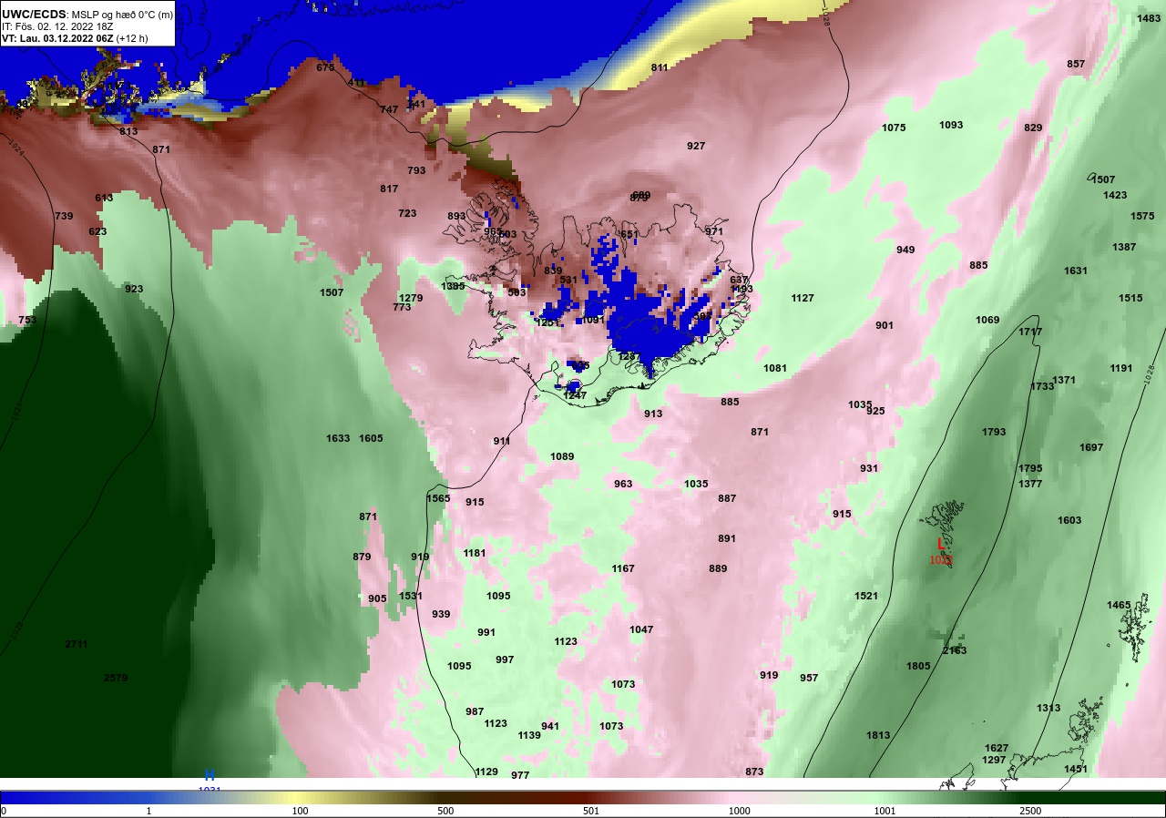Click the height value 793
The width and height of the screenshot is (1166, 818).
click(416, 170)
